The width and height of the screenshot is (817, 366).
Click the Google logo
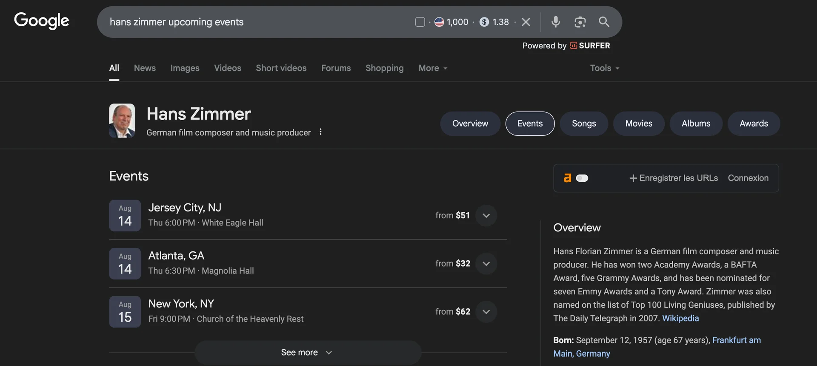pyautogui.click(x=41, y=20)
